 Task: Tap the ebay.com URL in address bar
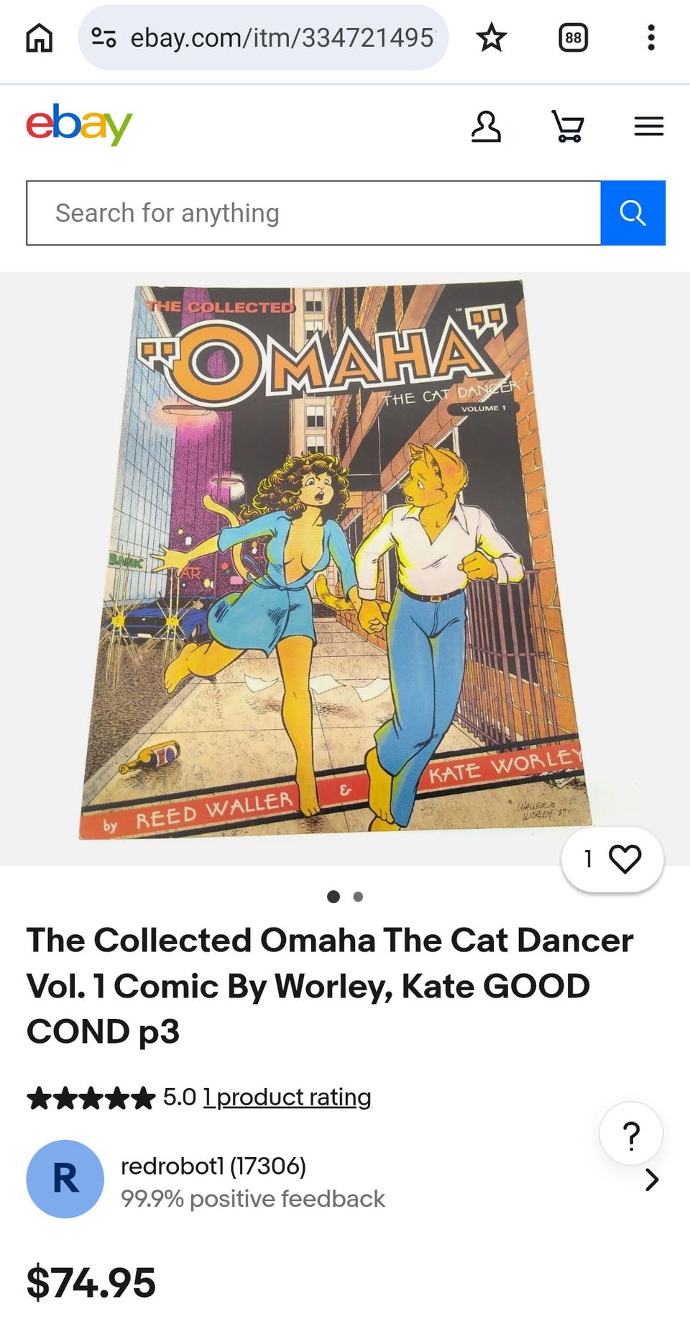click(x=282, y=37)
